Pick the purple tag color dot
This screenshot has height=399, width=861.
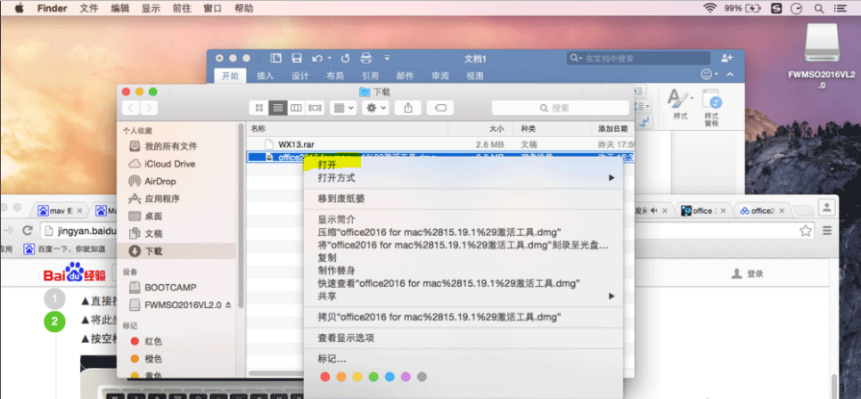[x=406, y=377]
